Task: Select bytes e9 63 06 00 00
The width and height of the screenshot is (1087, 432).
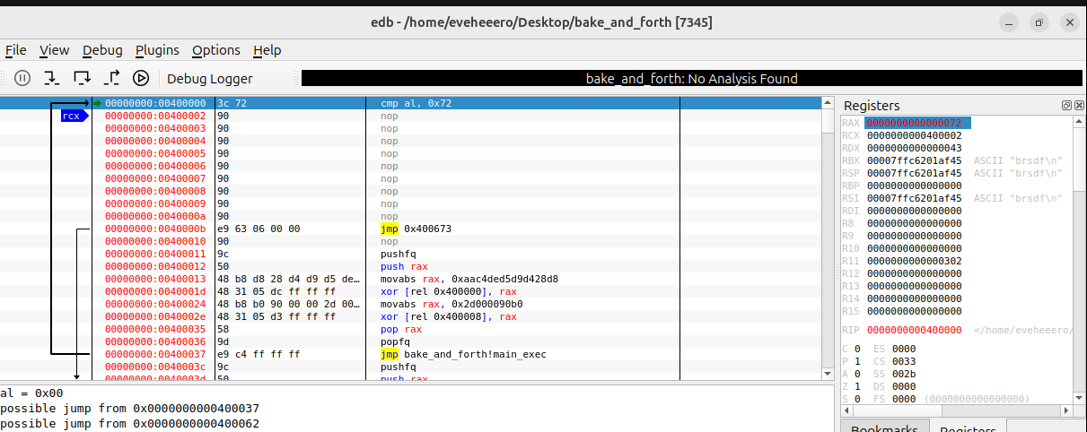Action: point(259,229)
